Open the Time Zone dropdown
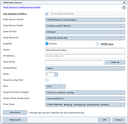The image size is (128, 124). pyautogui.click(x=85, y=105)
